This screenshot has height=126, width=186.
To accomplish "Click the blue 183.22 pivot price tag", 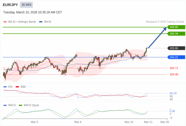I will pyautogui.click(x=176, y=57).
